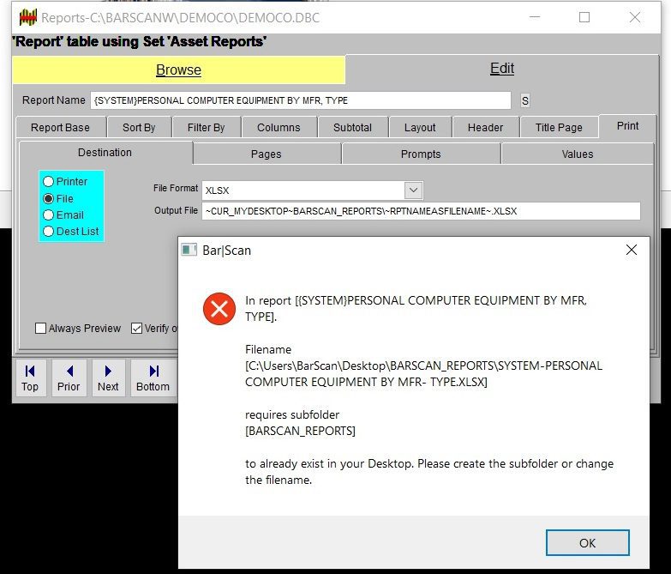Jump to Bottom record
This screenshot has width=671, height=574.
[x=153, y=378]
